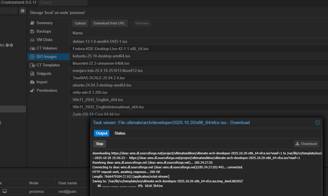Click the monitor icon in task log row
Screen dimensions: 328x196
click(5, 191)
